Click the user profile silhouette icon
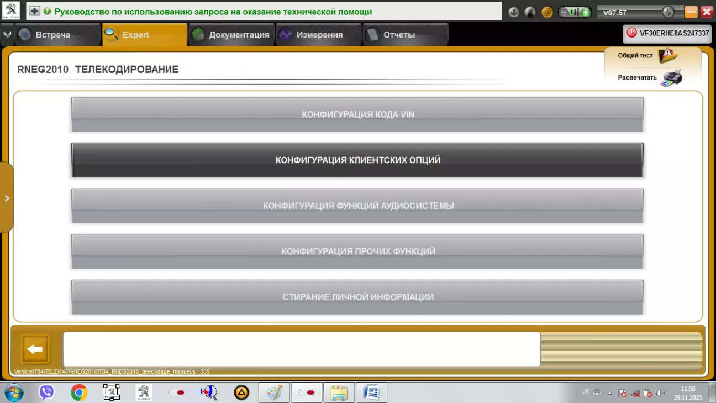The image size is (716, 403). pos(530,12)
